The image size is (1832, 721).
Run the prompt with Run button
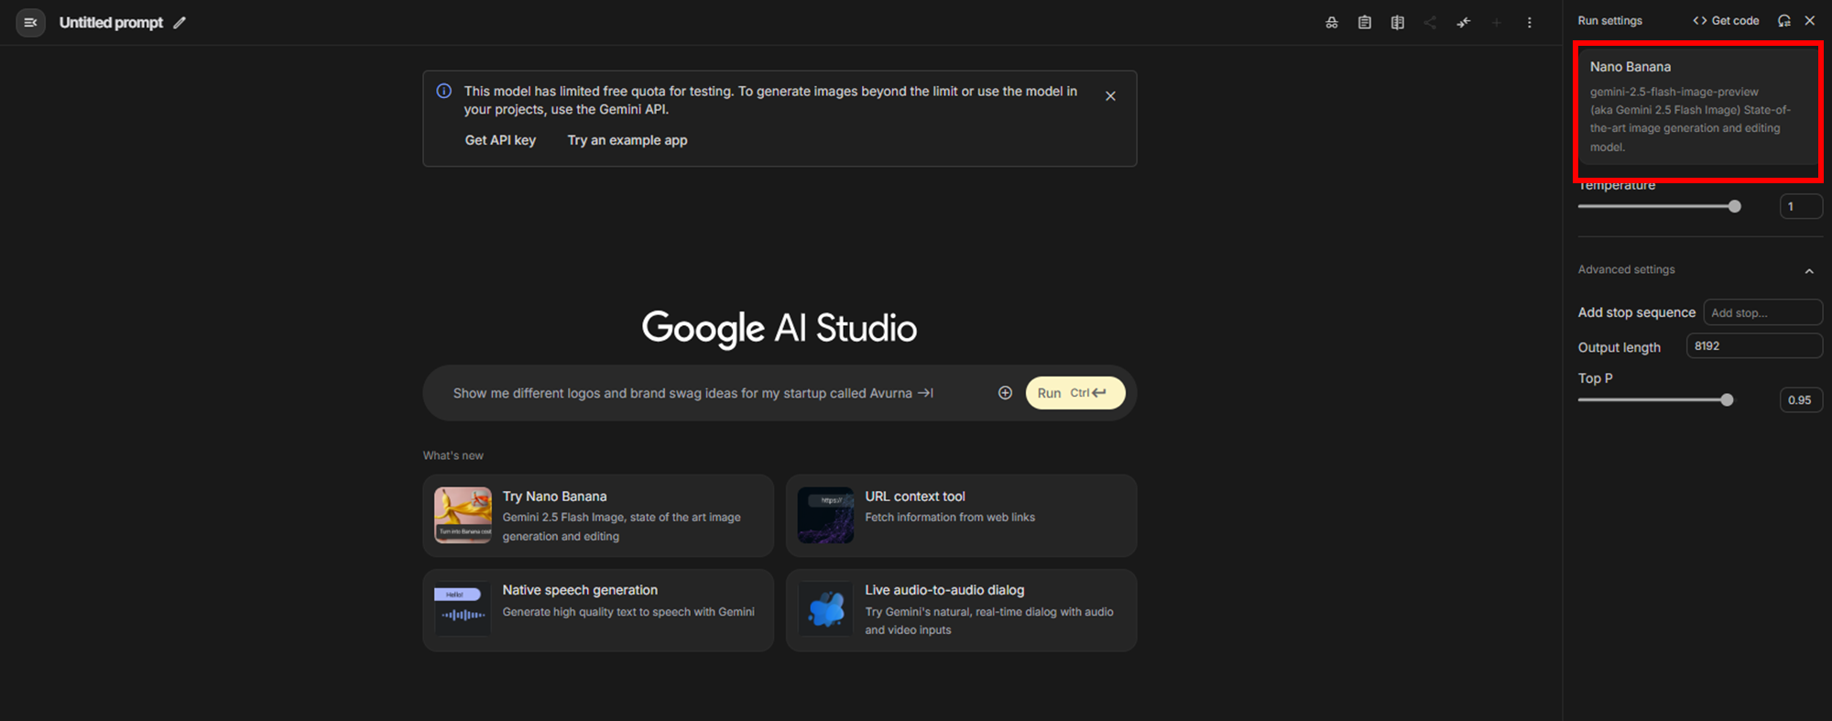click(1075, 393)
